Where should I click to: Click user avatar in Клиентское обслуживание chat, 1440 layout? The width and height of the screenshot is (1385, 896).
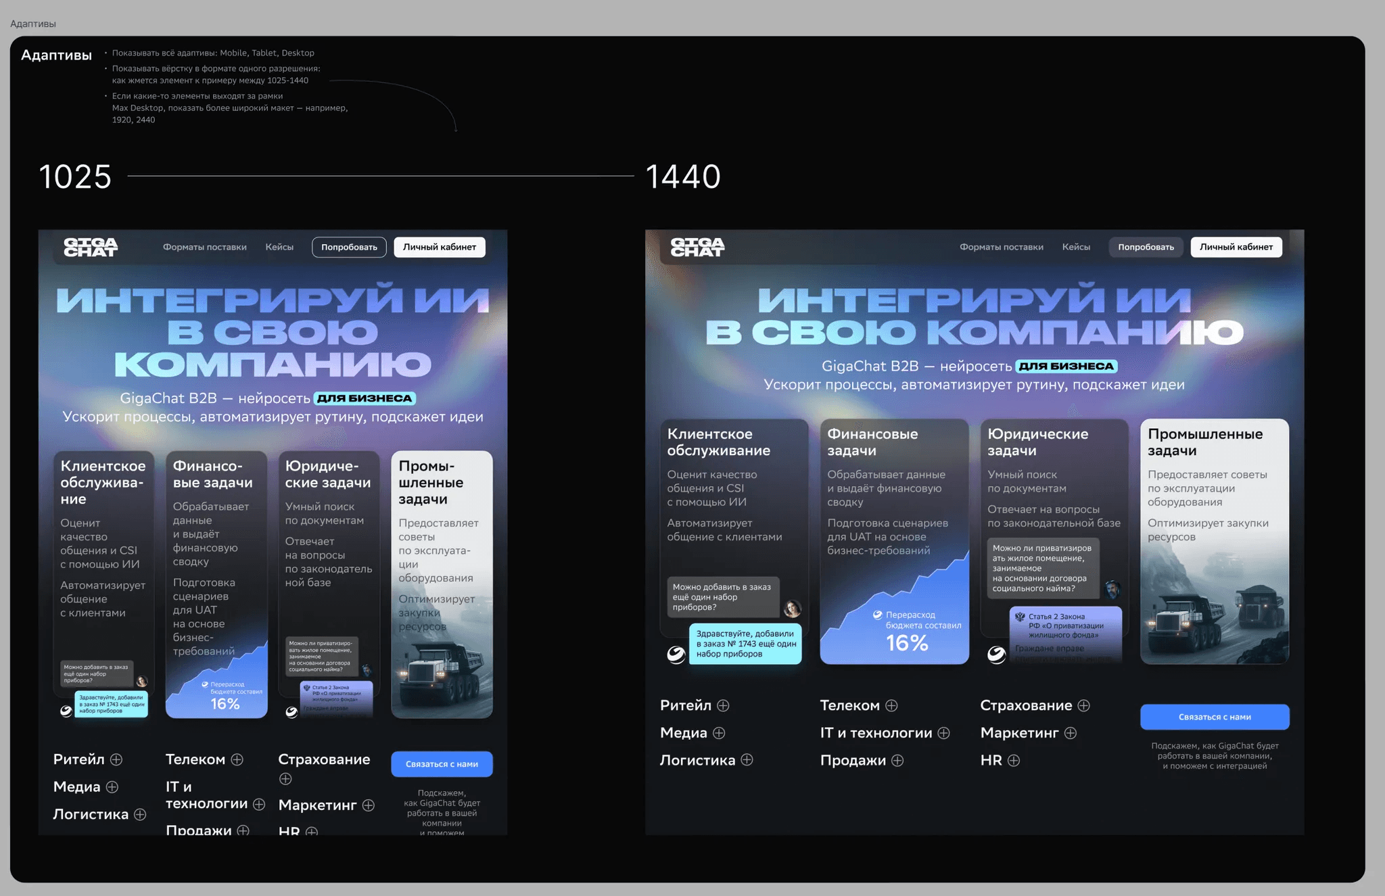[792, 609]
